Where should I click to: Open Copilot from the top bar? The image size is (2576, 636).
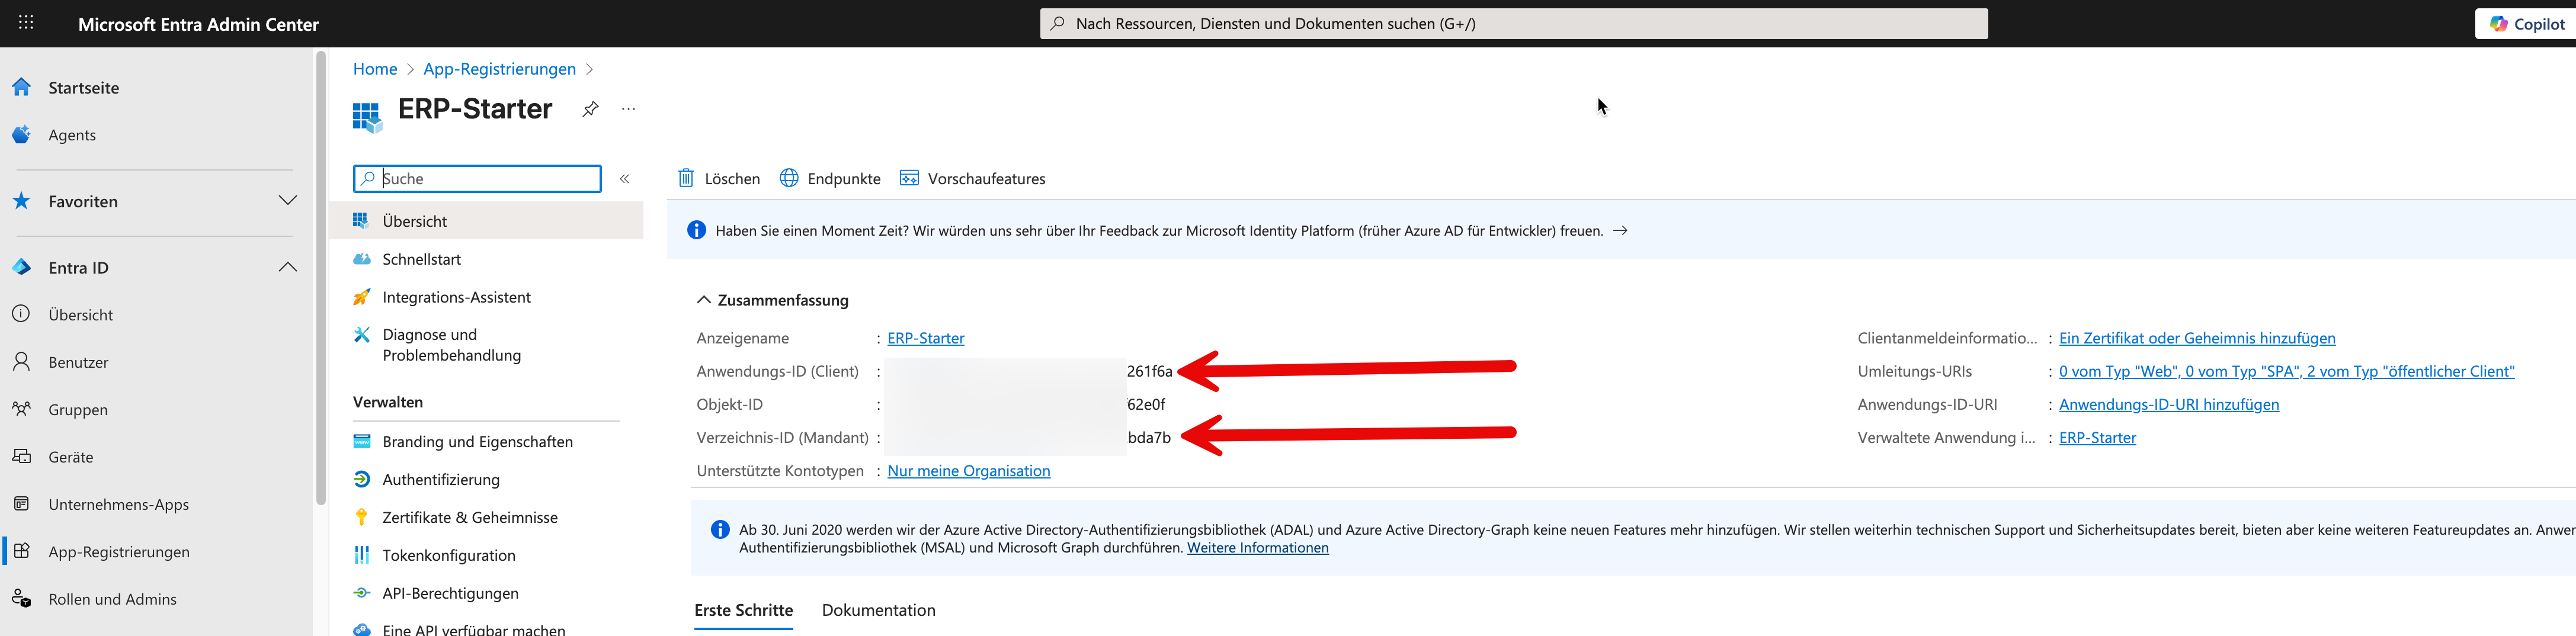tap(2527, 24)
